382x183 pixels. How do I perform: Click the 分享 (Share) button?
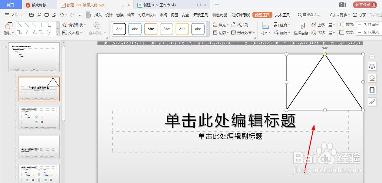pos(361,14)
